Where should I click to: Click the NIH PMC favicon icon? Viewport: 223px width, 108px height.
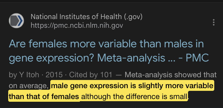pyautogui.click(x=16, y=21)
